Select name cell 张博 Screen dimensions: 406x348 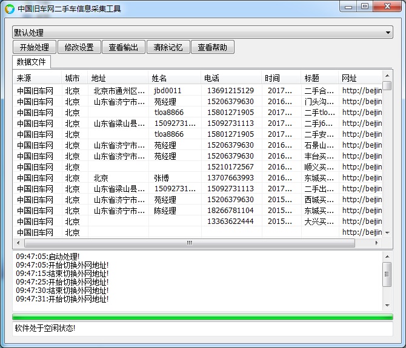pyautogui.click(x=161, y=178)
